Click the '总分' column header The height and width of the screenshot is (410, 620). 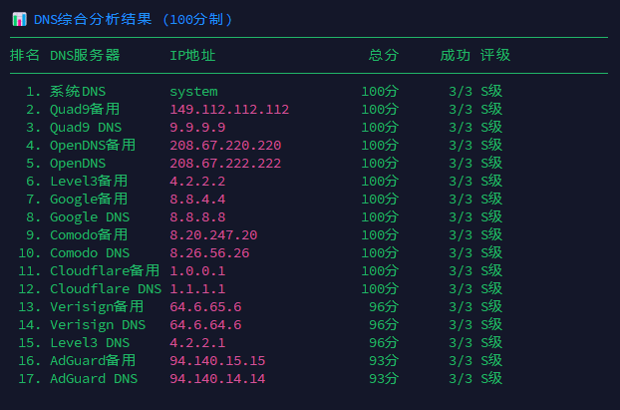[384, 56]
